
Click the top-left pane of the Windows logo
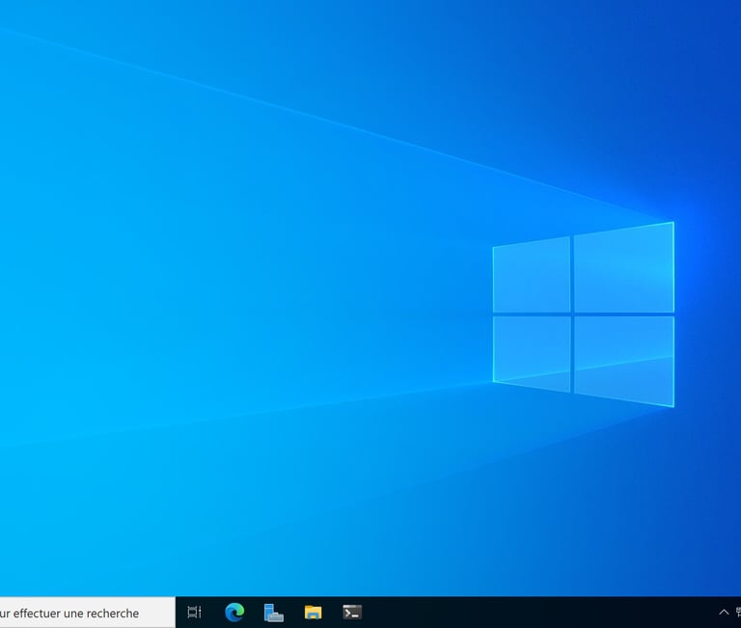click(x=532, y=275)
